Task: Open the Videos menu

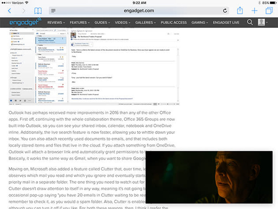Action: 122,23
